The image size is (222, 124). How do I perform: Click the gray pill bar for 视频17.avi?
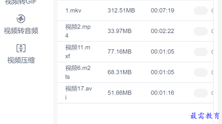click(201, 93)
